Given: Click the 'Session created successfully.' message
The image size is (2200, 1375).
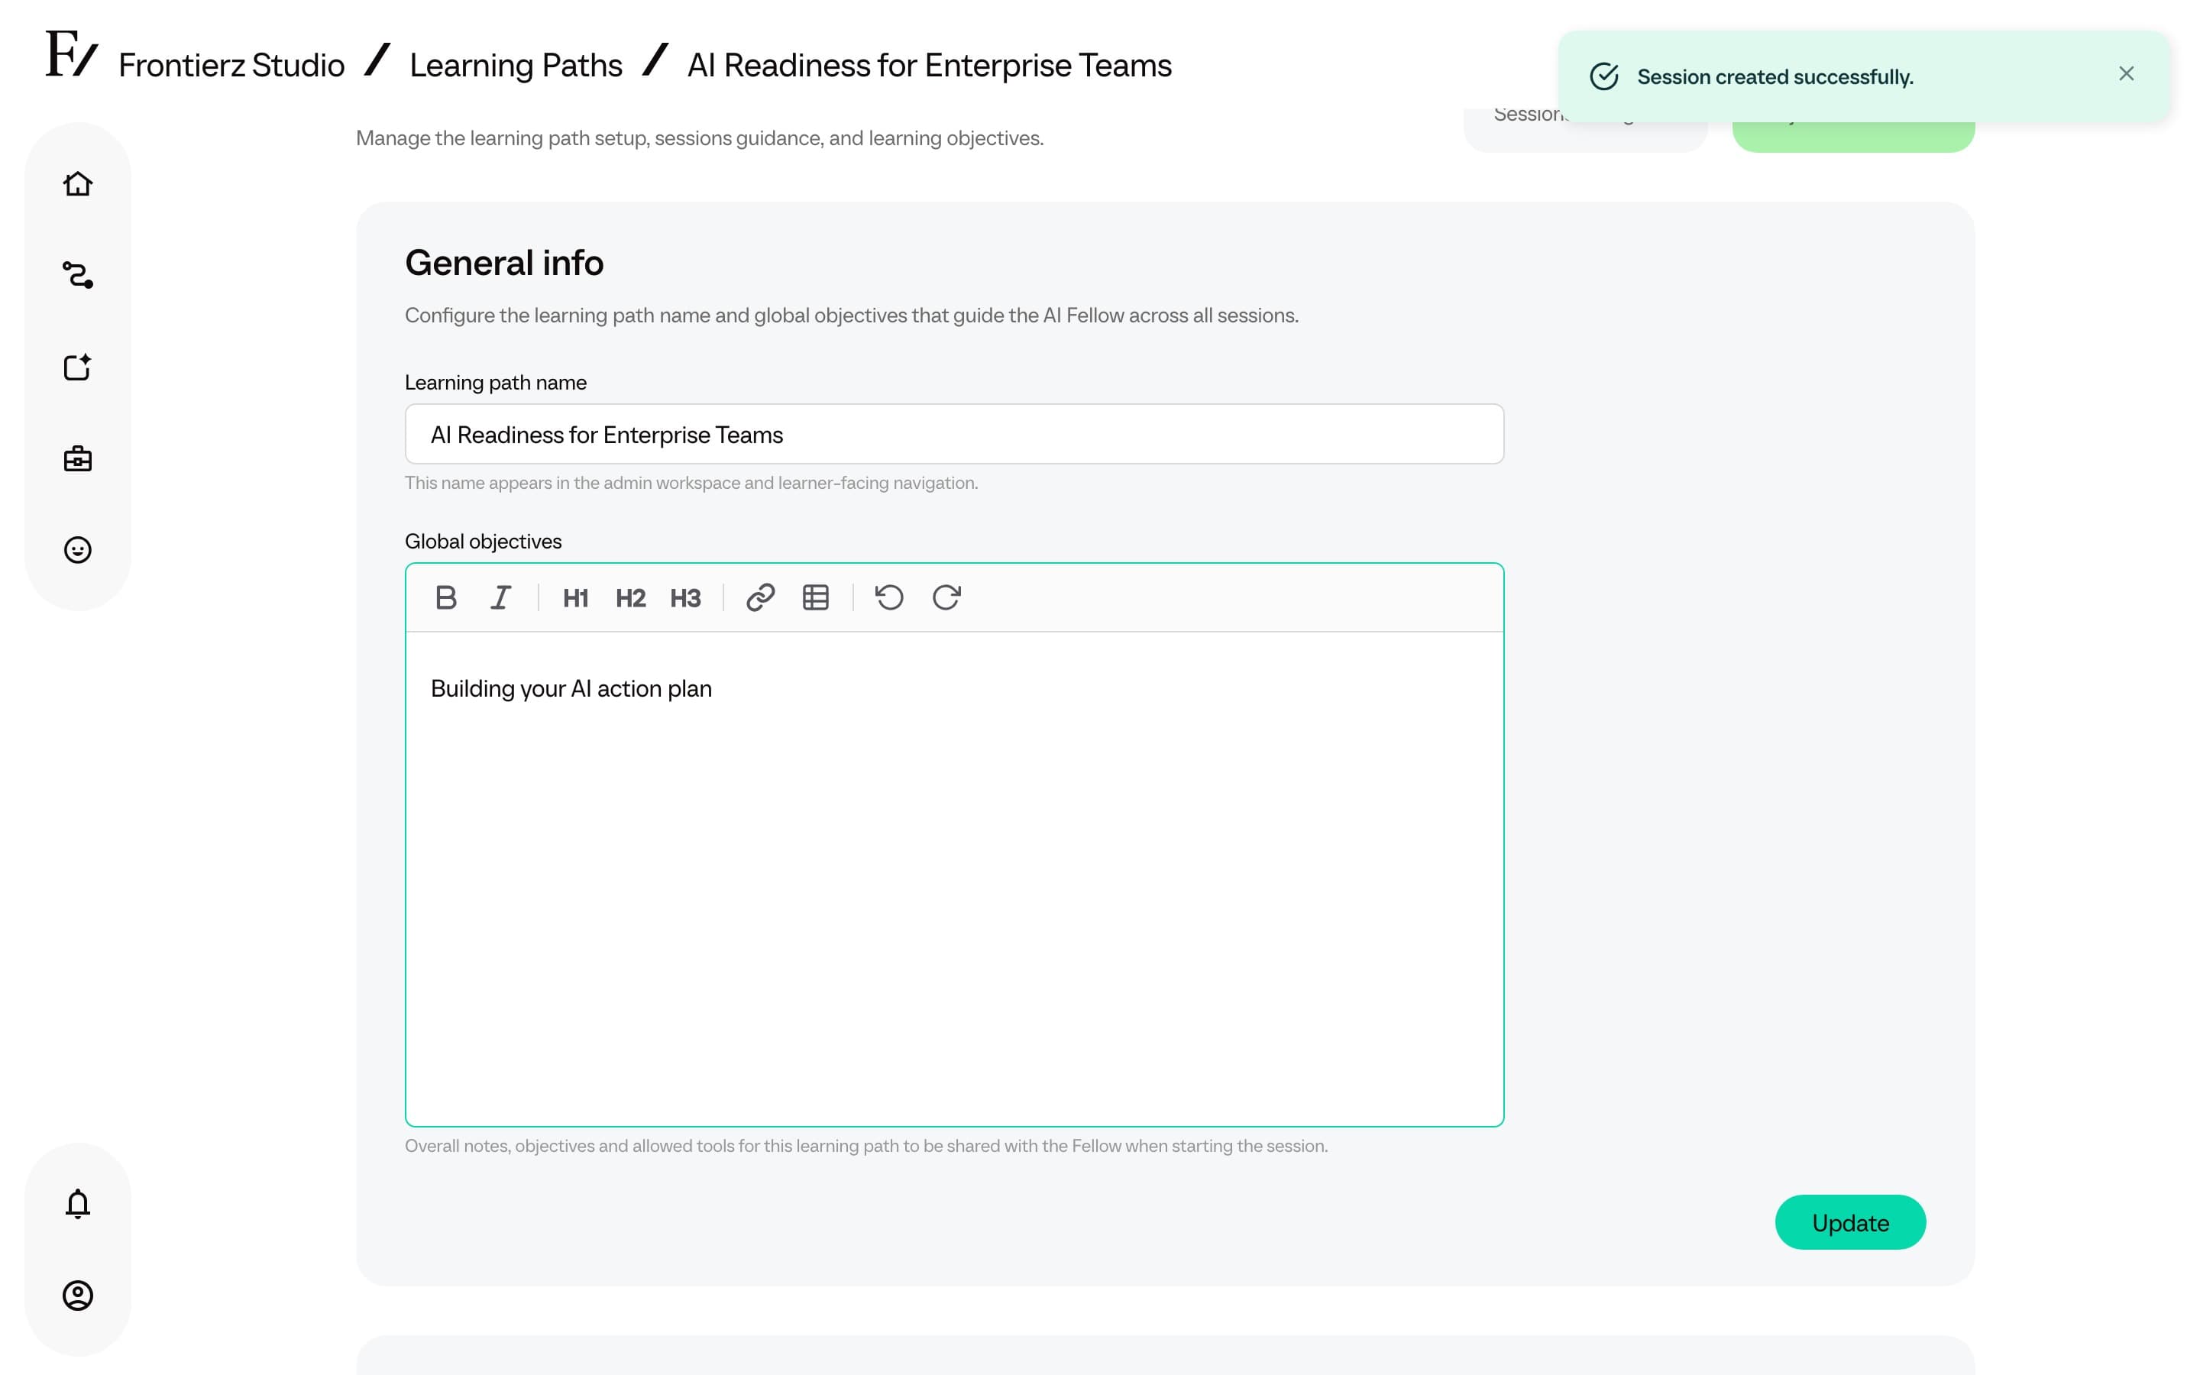Looking at the screenshot, I should pyautogui.click(x=1775, y=77).
